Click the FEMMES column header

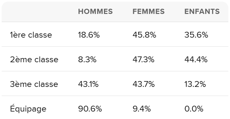tap(149, 12)
